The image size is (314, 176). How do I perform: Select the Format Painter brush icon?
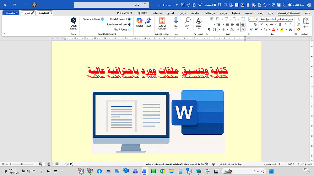(x=299, y=29)
